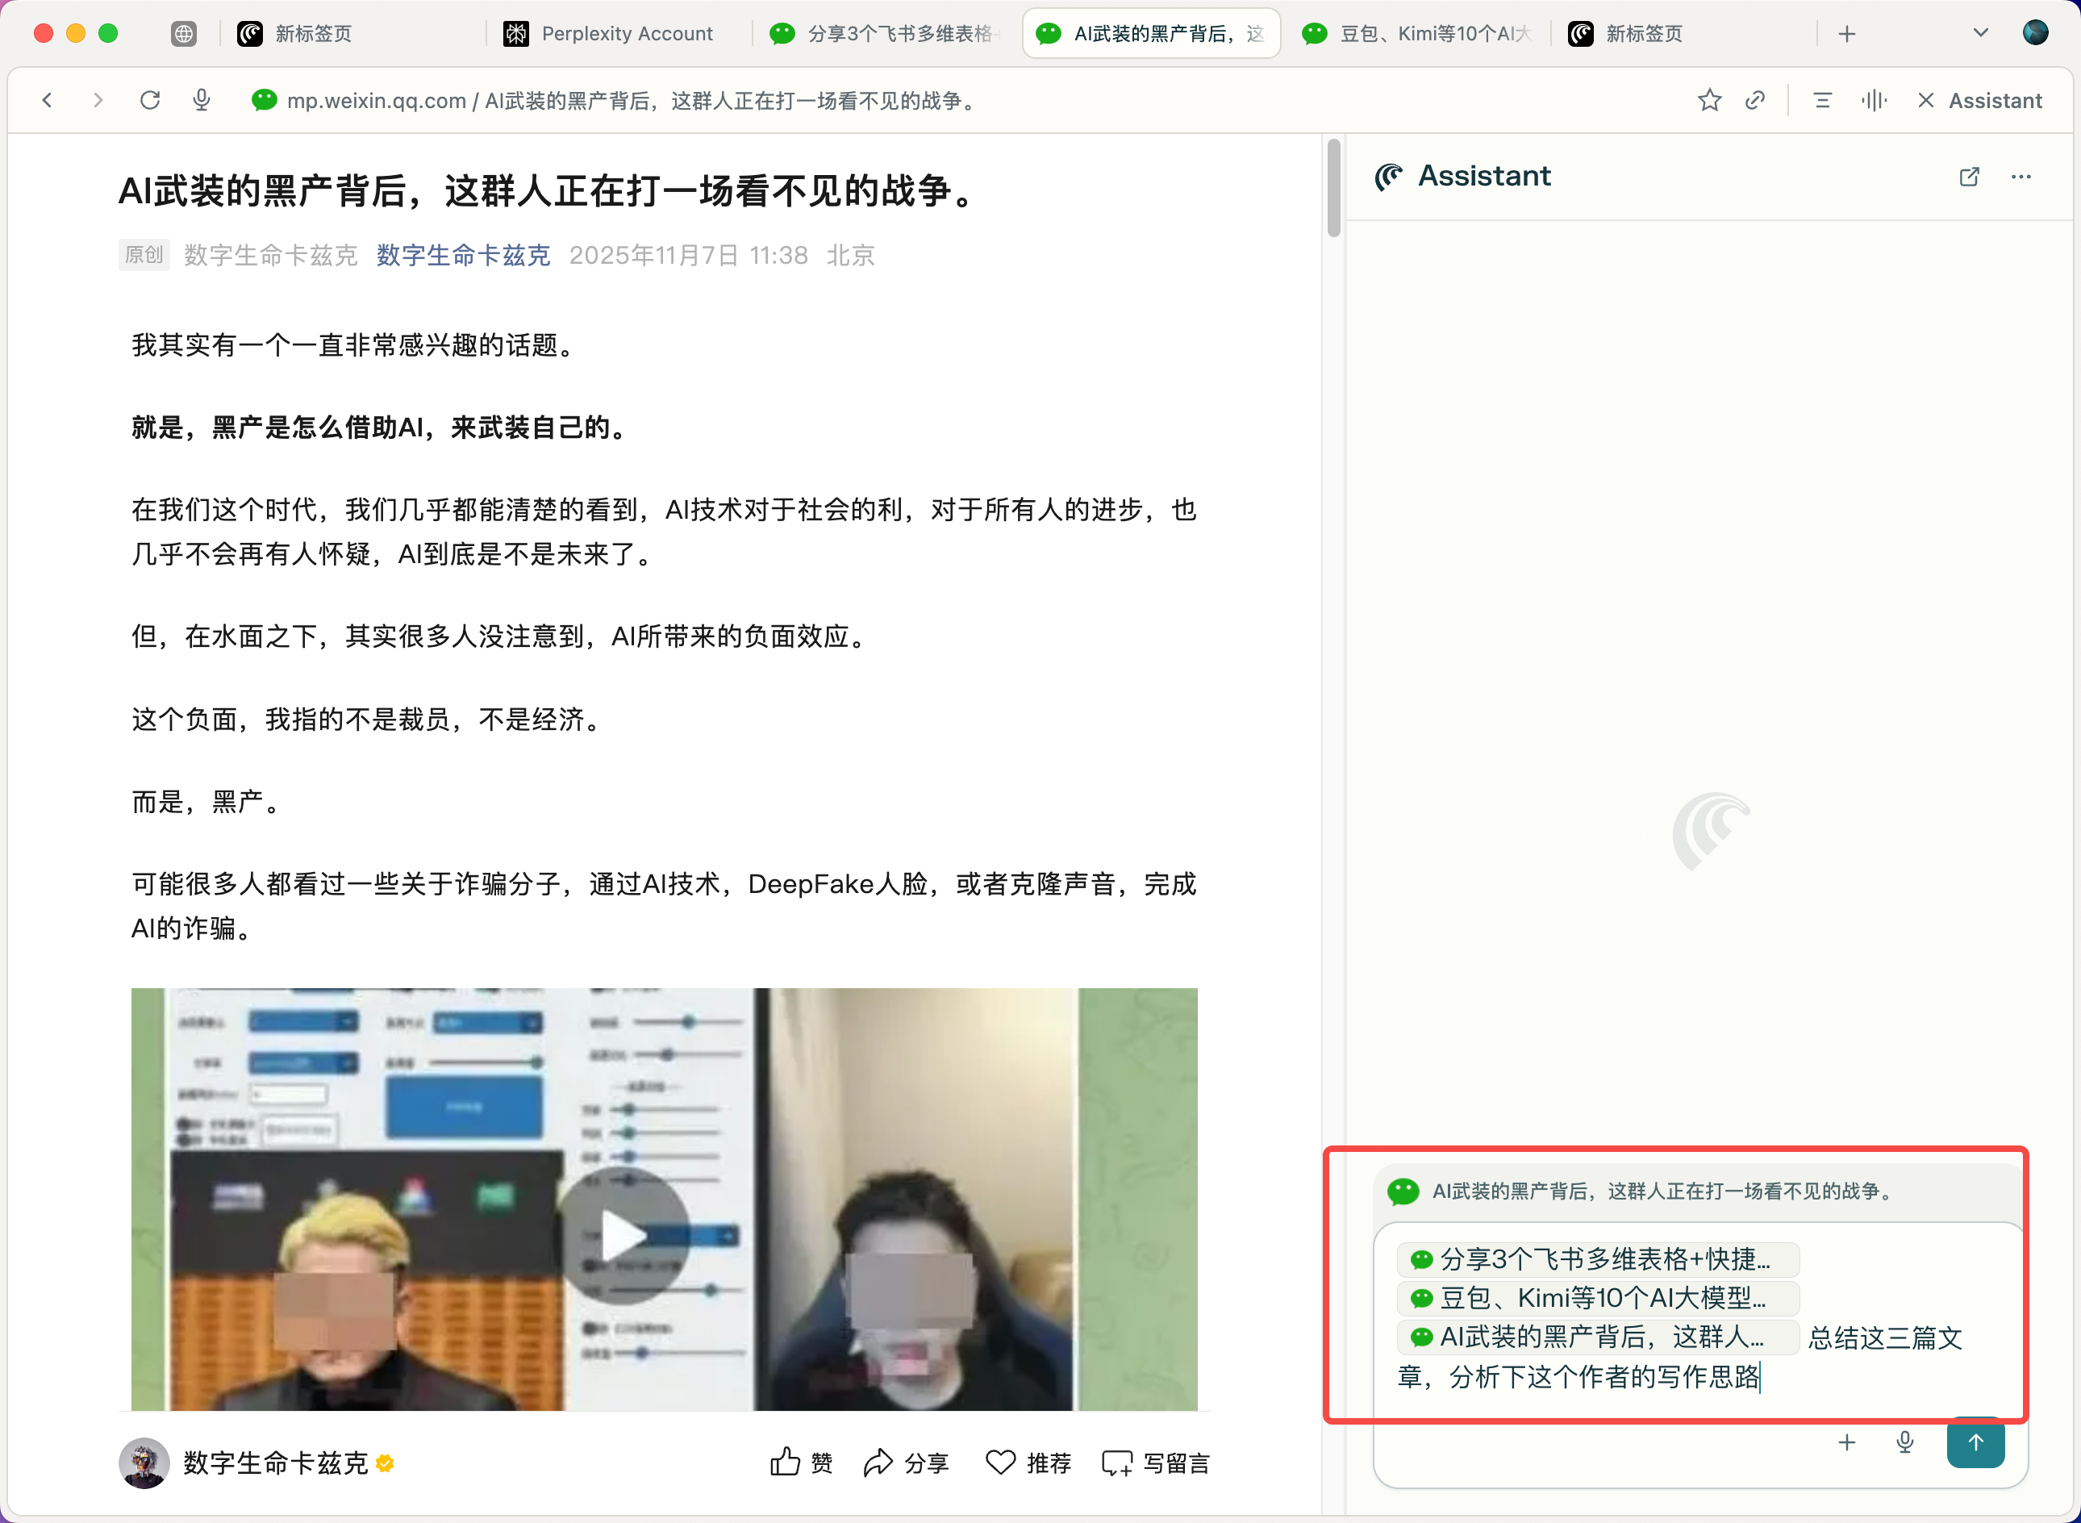The image size is (2081, 1523).
Task: Like the article with 赞 thumbs-up
Action: pyautogui.click(x=800, y=1462)
